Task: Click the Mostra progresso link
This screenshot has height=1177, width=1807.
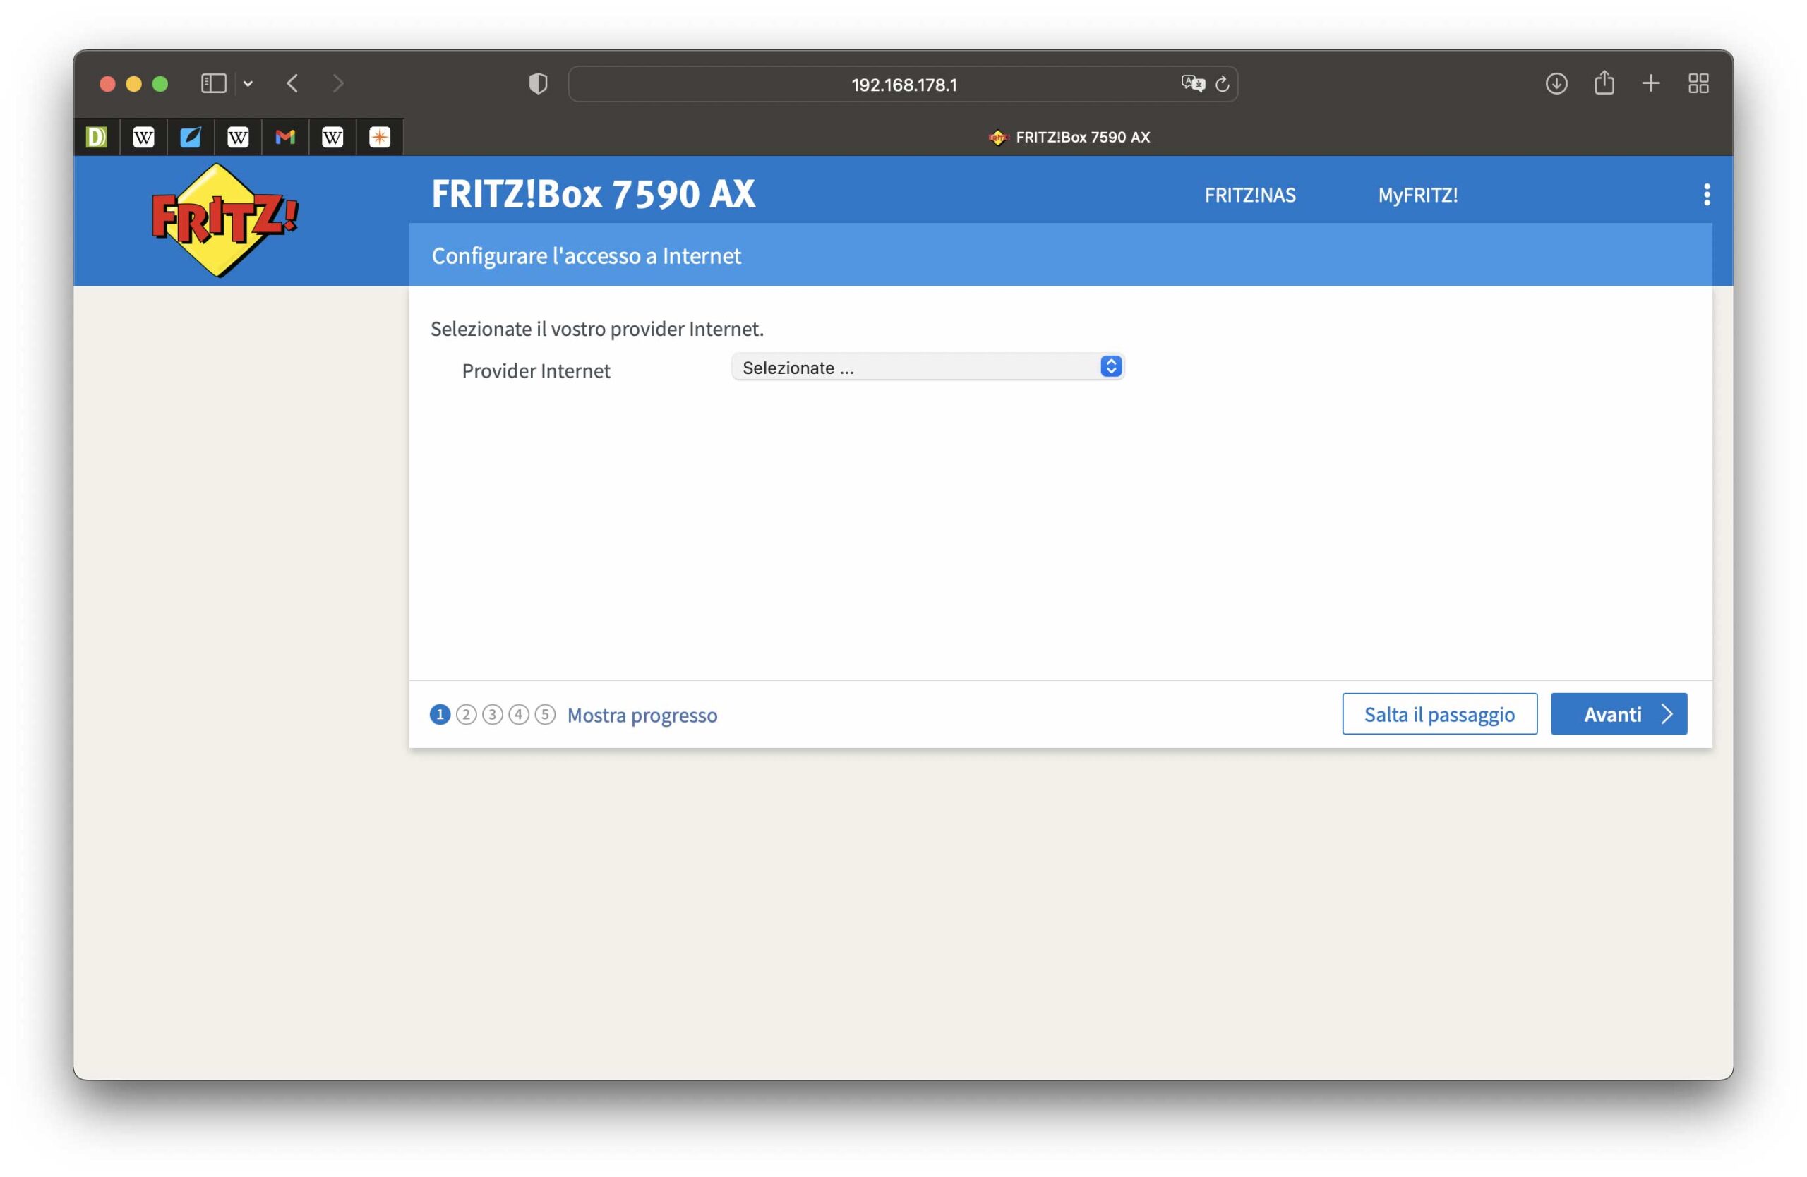Action: click(642, 715)
